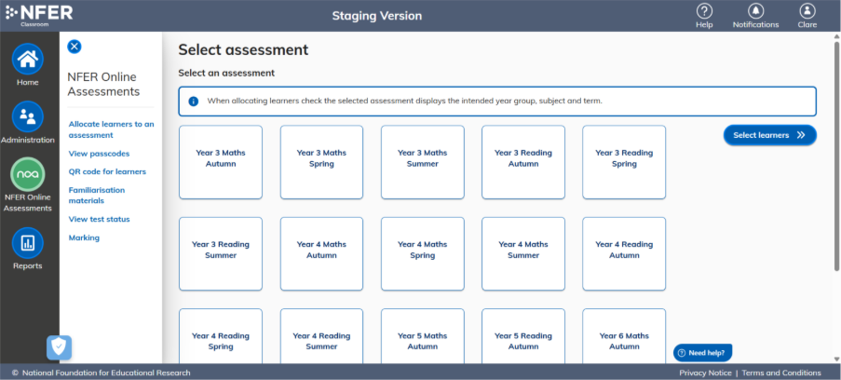Image resolution: width=841 pixels, height=380 pixels.
Task: Click the info icon in the notice banner
Action: (194, 101)
